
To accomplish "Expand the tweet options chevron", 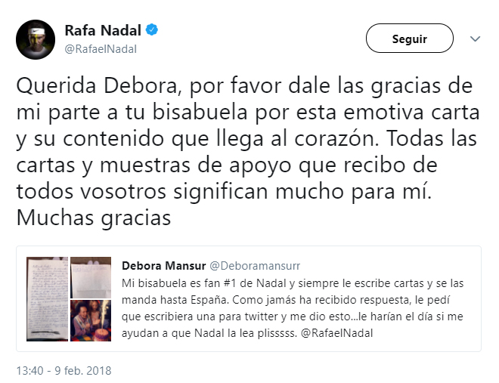I will pos(475,39).
